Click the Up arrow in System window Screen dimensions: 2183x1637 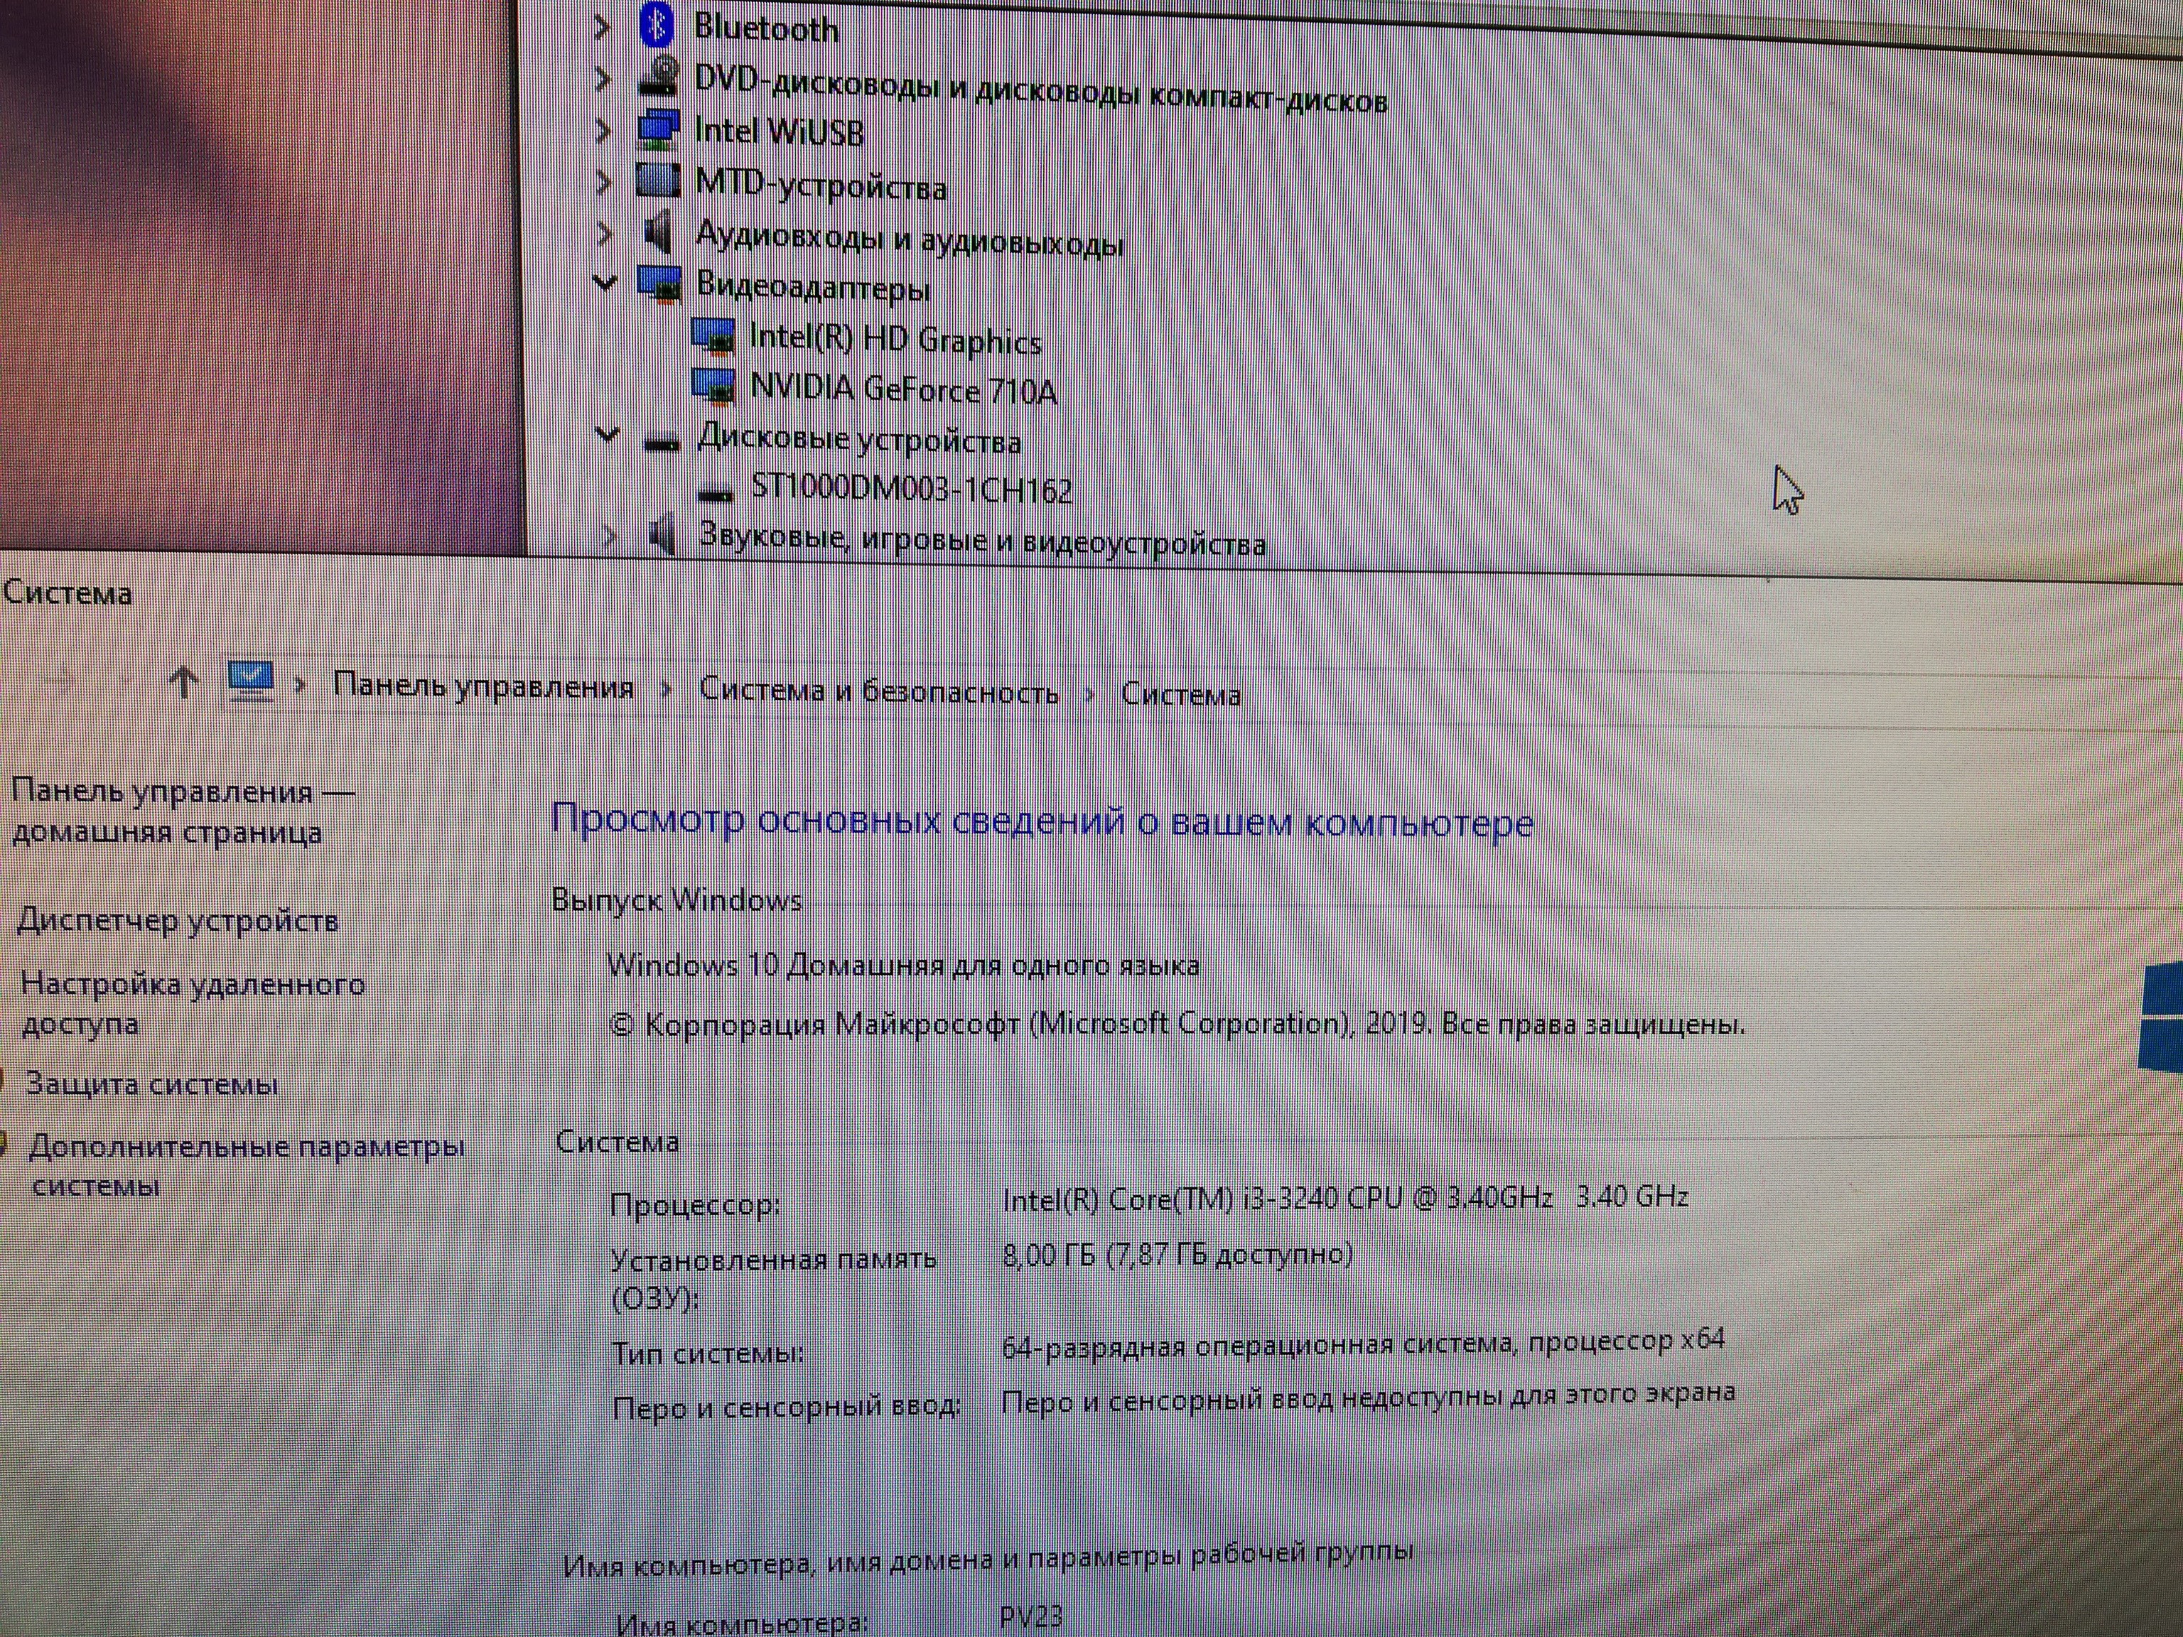(x=183, y=682)
